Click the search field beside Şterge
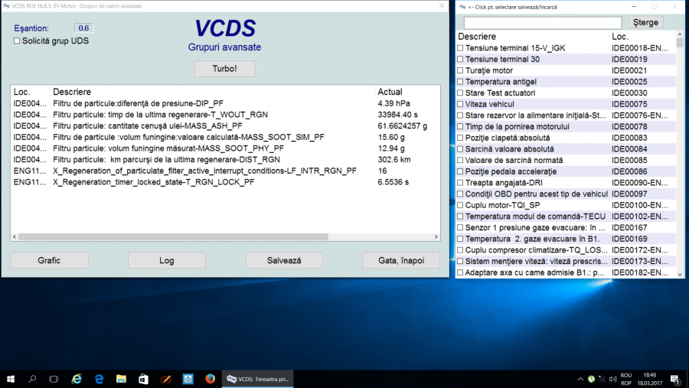 pyautogui.click(x=542, y=22)
